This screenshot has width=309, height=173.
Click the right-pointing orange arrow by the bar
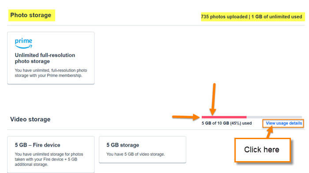[x=186, y=117]
